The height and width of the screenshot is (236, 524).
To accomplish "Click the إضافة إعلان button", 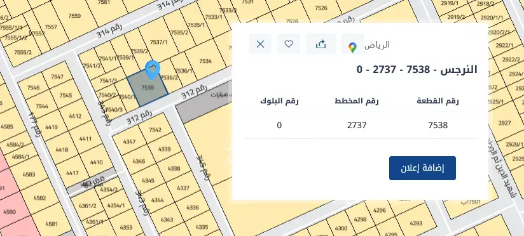I will [x=422, y=168].
